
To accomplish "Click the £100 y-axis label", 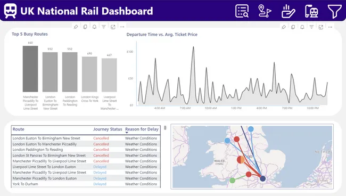I will pyautogui.click(x=130, y=52).
